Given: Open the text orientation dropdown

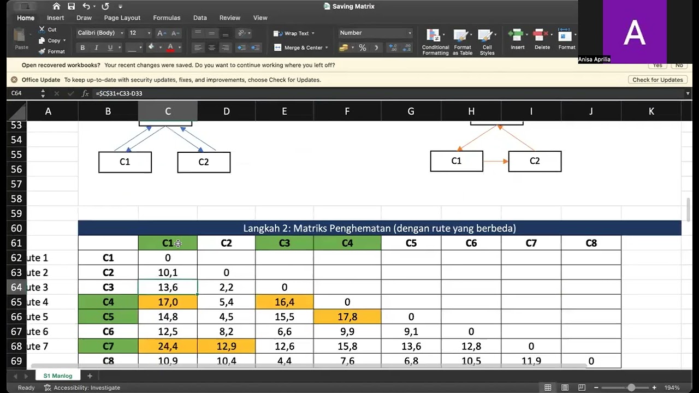Looking at the screenshot, I should coord(244,33).
